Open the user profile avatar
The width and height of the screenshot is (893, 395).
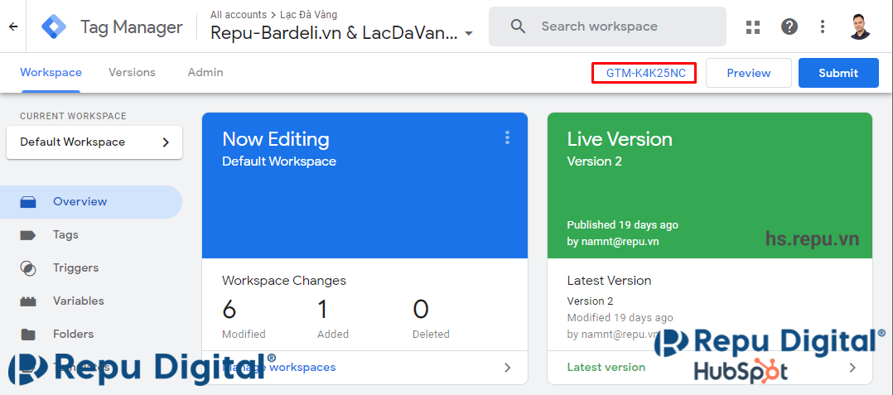pyautogui.click(x=860, y=26)
